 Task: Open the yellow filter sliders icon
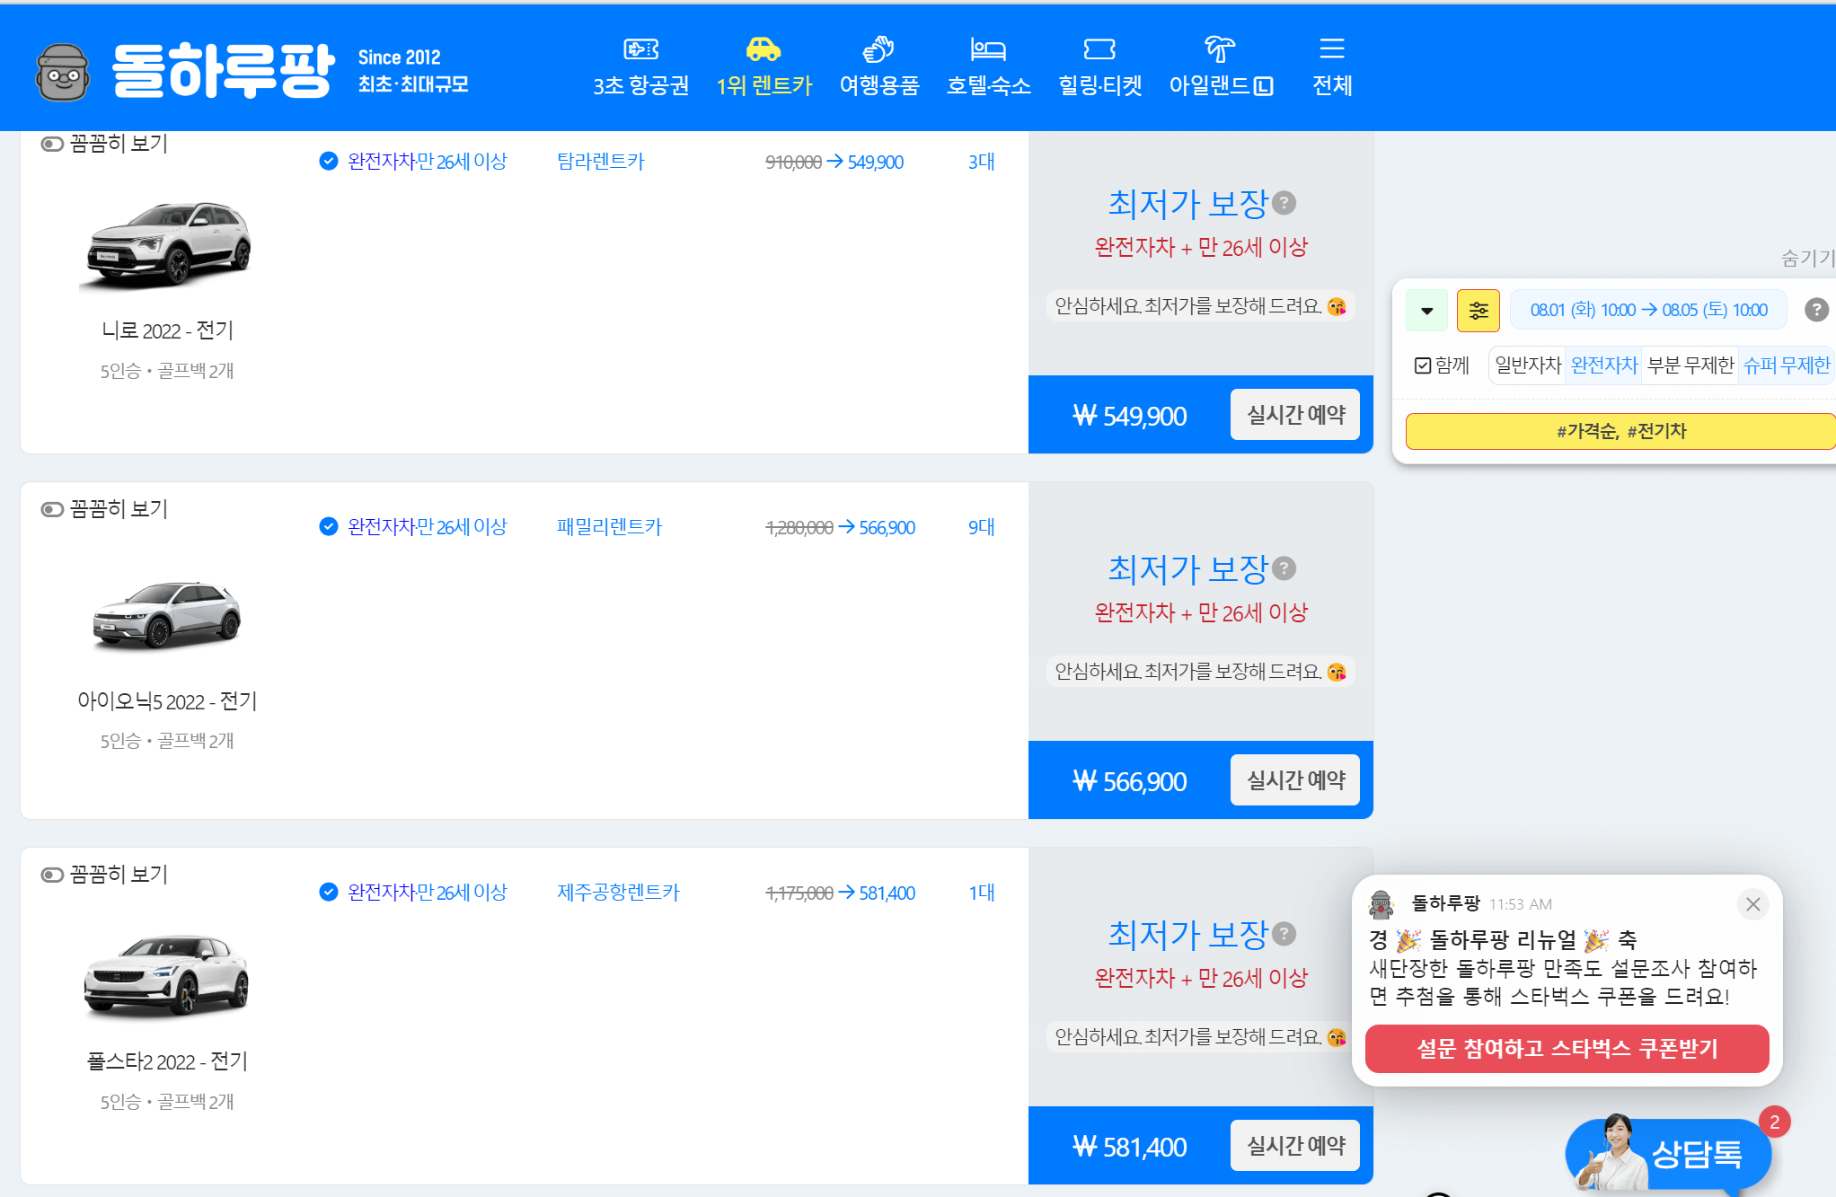(1479, 311)
